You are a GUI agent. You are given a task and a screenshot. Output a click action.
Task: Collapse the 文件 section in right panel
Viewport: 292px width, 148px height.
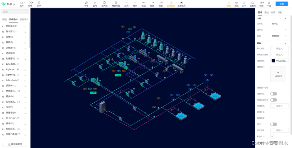click(x=285, y=18)
